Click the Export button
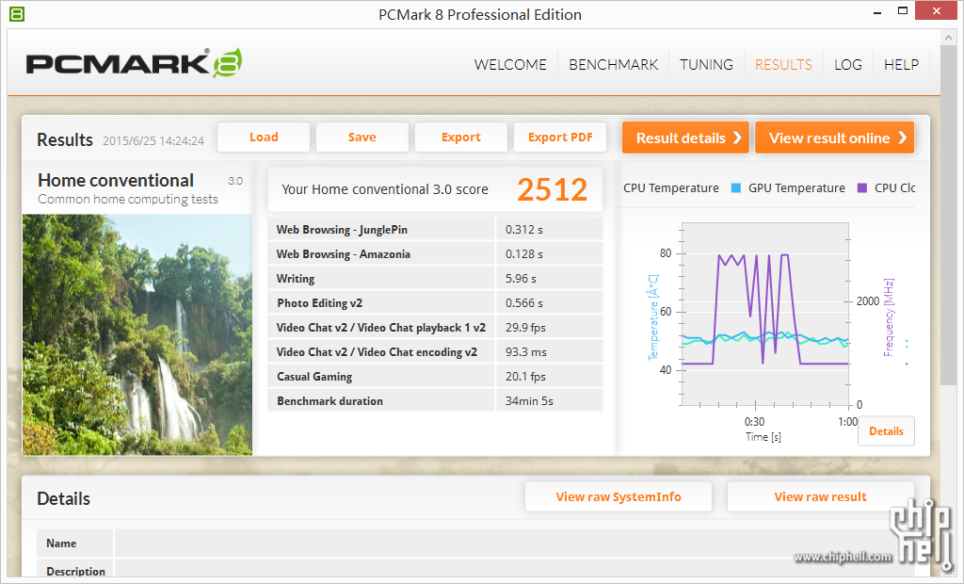The height and width of the screenshot is (584, 964). tap(461, 138)
